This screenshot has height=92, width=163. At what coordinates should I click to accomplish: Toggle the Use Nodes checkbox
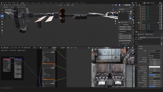(x=25, y=48)
